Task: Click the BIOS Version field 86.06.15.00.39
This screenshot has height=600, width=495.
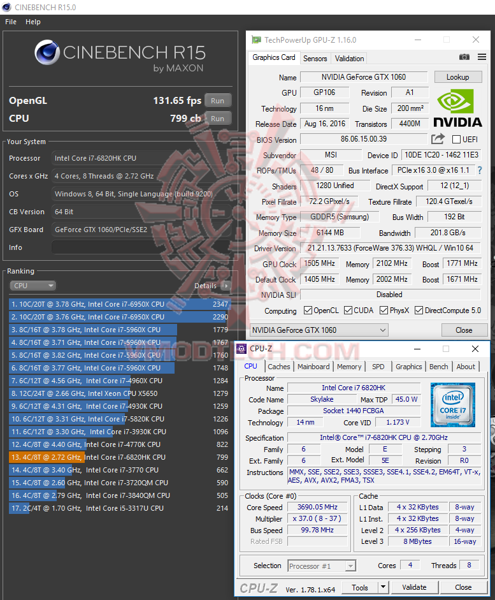Action: pos(364,139)
